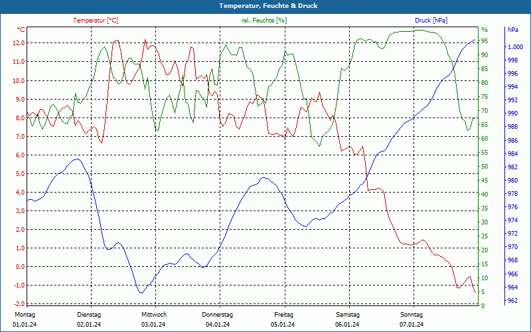Image resolution: width=531 pixels, height=332 pixels.
Task: Click the '02.01.24' date label
Action: (x=89, y=325)
